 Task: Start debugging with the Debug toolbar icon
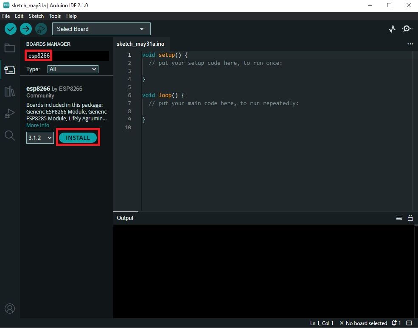(x=41, y=29)
